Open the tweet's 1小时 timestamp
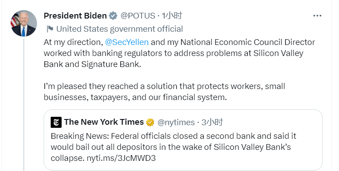This screenshot has height=171, width=339. tap(172, 16)
